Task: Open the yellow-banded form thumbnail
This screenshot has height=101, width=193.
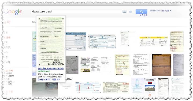Action: [x=154, y=41]
